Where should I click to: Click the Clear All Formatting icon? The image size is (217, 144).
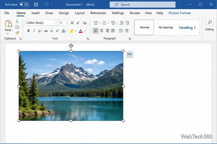[x=85, y=23]
